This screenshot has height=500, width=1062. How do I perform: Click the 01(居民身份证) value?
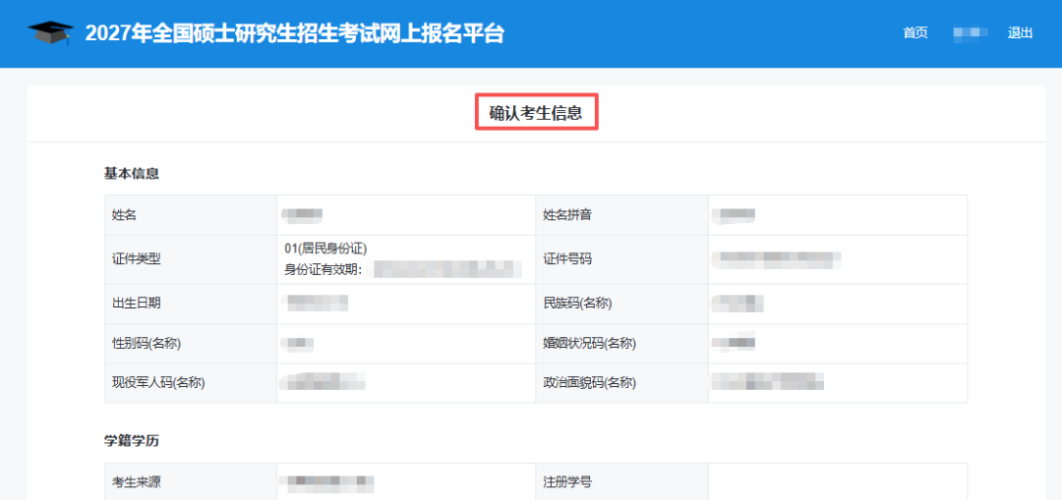325,249
